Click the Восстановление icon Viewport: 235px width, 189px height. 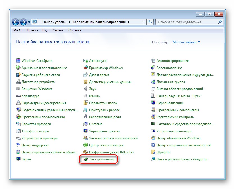coord(153,68)
